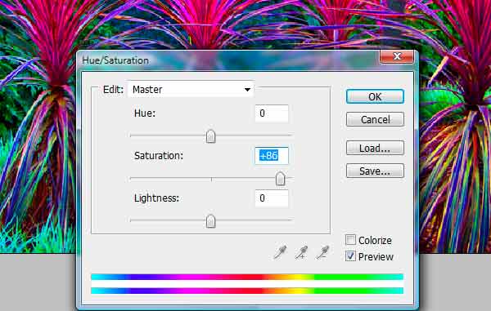Image resolution: width=491 pixels, height=311 pixels.
Task: Click the dropdown arrow next to Master
Action: click(247, 90)
